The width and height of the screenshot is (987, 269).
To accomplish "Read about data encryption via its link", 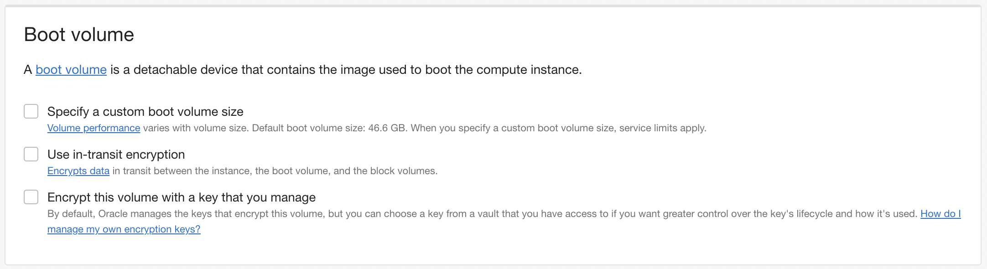I will click(78, 171).
